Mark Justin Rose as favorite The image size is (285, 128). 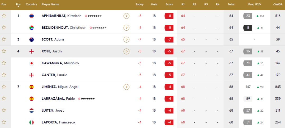(x=4, y=51)
